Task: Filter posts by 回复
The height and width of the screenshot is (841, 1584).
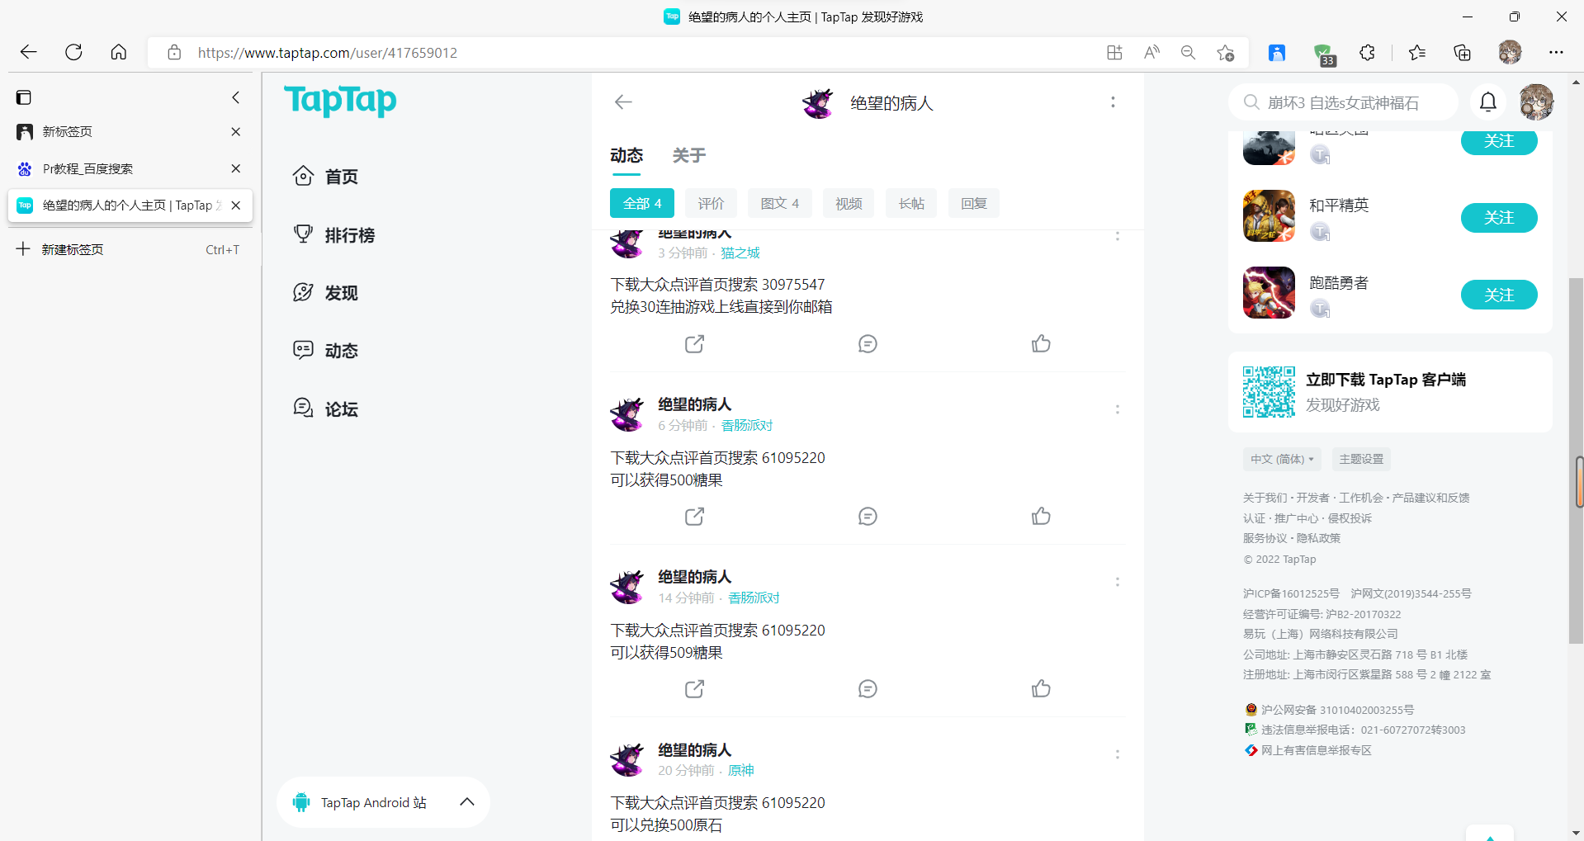Action: (974, 203)
